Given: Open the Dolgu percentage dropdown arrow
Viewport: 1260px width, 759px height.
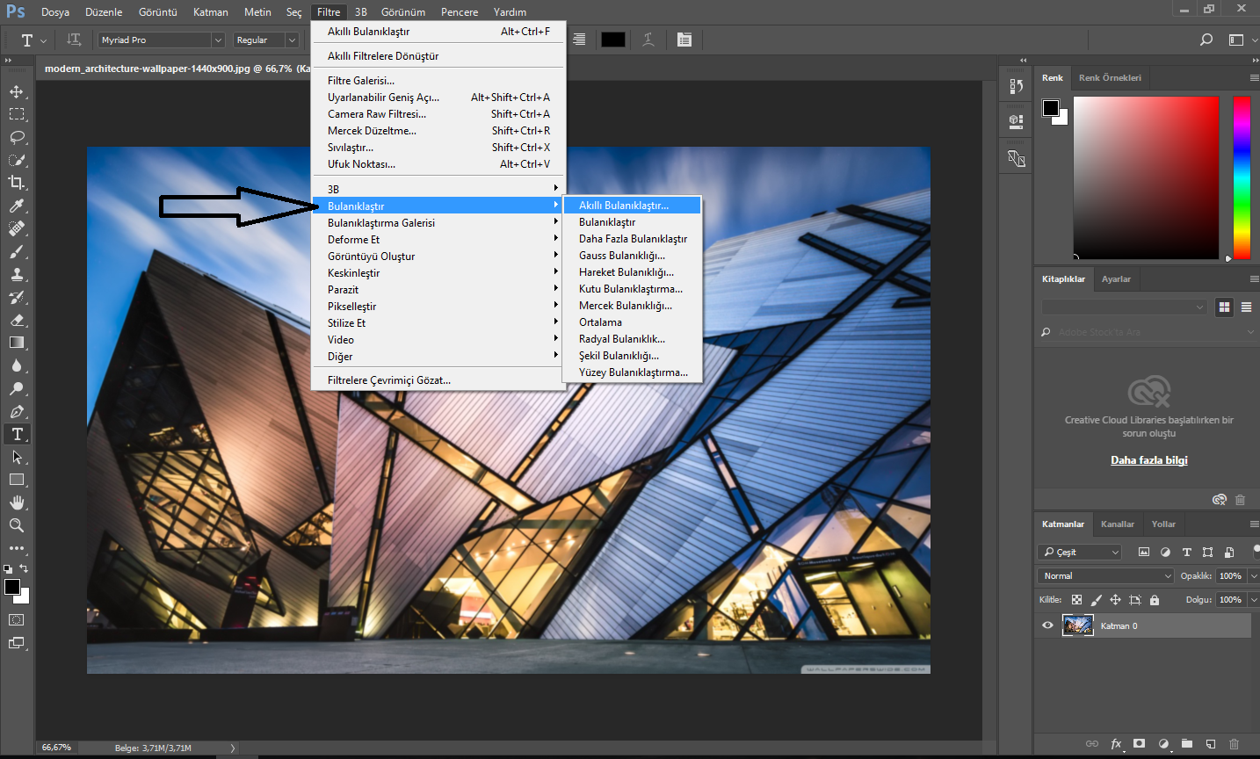Looking at the screenshot, I should click(x=1254, y=600).
